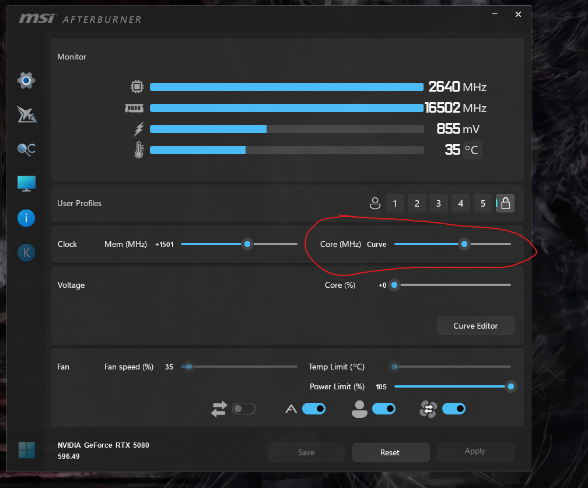This screenshot has width=588, height=488.
Task: Click the NVIDIA GeForce RTX 5080 label
Action: (x=103, y=445)
